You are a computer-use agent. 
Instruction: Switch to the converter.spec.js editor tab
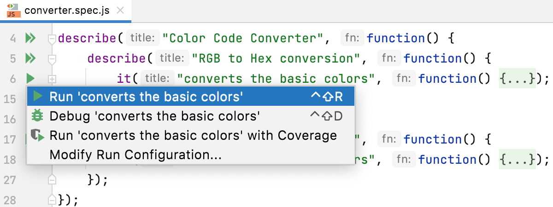(x=67, y=11)
